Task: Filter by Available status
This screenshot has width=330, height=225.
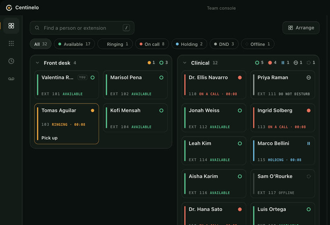Action: point(74,44)
